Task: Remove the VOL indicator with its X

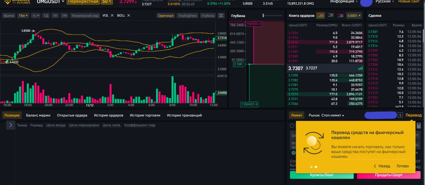Action: pos(112,16)
